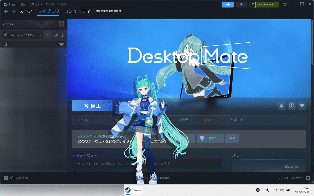This screenshot has height=196, width=314.
Task: Open the フレンド menu
Action: tap(36, 4)
